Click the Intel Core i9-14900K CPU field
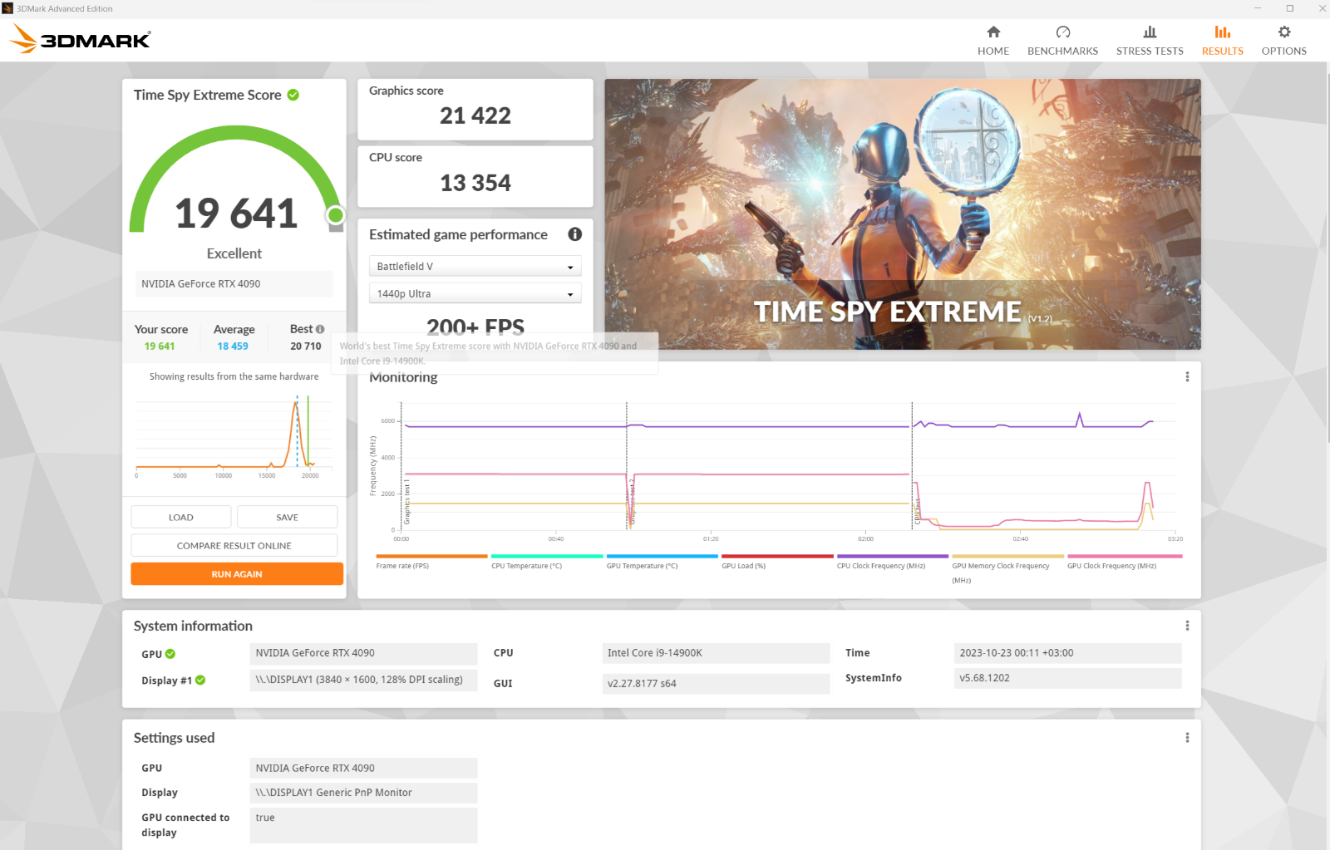The height and width of the screenshot is (850, 1330). [716, 653]
